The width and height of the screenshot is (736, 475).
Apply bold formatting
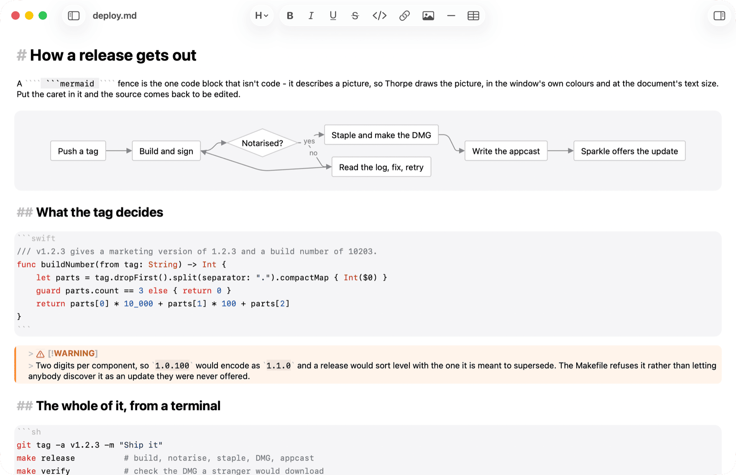pyautogui.click(x=290, y=16)
